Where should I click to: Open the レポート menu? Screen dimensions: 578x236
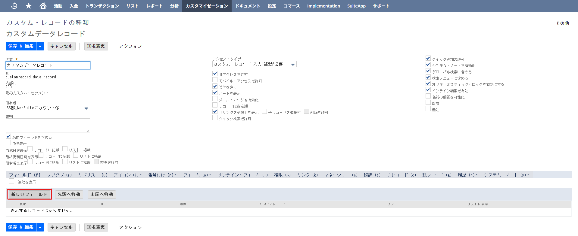click(155, 6)
